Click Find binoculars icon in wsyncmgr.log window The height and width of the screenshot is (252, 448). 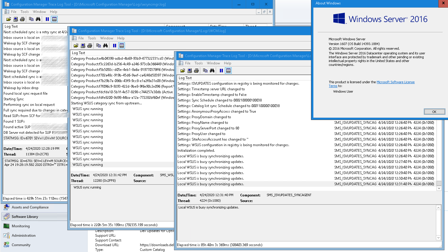click(38, 19)
